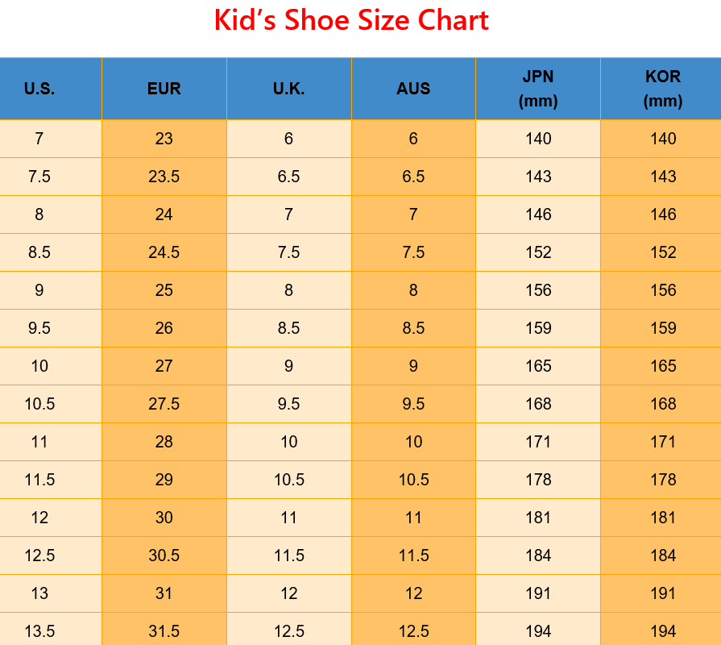Image resolution: width=721 pixels, height=645 pixels.
Task: Click the Kid's Shoe Size Chart title
Action: [x=351, y=20]
